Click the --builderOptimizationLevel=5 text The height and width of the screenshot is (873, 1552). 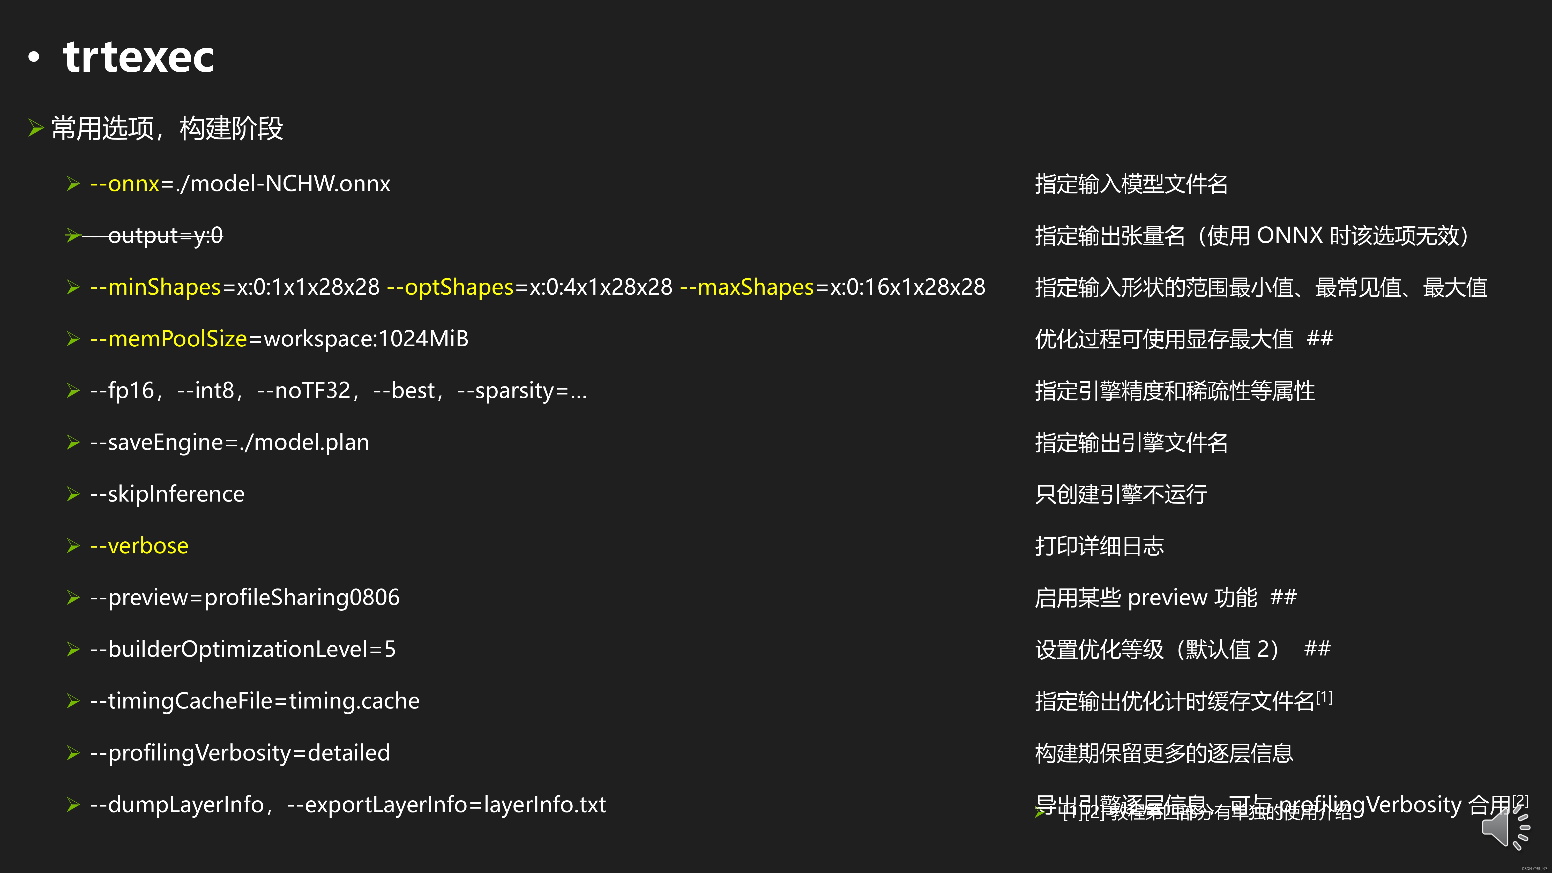coord(243,650)
